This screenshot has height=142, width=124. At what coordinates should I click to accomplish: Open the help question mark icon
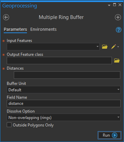[x=119, y=30]
